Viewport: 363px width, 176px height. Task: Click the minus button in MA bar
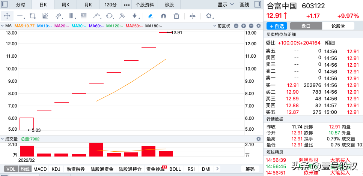click(236, 26)
